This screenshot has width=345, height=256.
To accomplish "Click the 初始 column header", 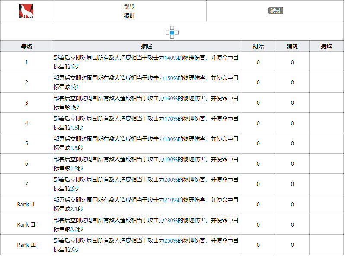I will (x=258, y=46).
